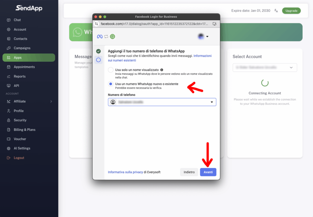The width and height of the screenshot is (313, 217).
Task: Expand the Affiliate submenu chevron
Action: point(51,101)
